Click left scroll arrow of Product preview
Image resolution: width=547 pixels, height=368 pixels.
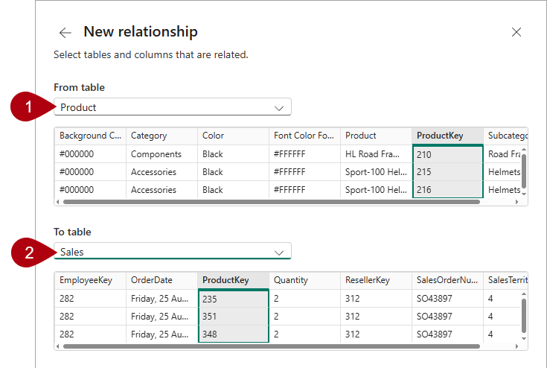point(58,202)
